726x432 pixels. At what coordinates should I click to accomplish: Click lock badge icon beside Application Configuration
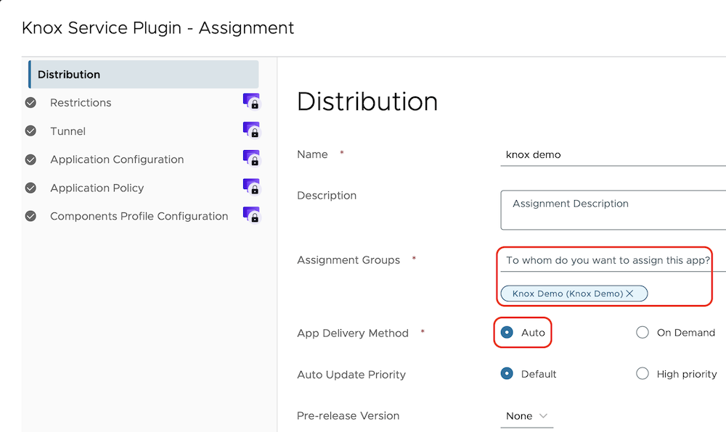point(251,159)
